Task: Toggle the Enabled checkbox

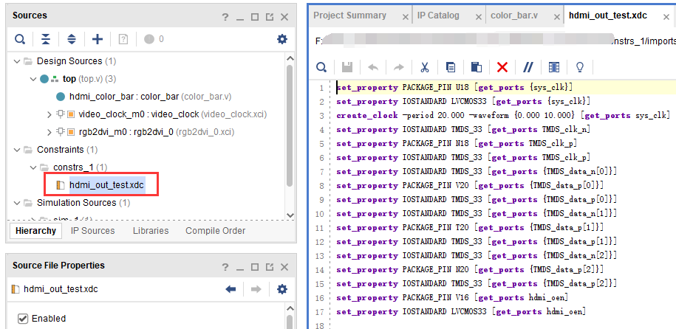Action: pyautogui.click(x=23, y=319)
